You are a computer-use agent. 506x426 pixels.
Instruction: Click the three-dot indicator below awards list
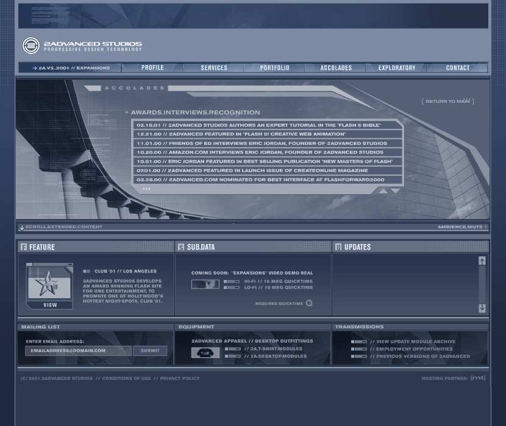pyautogui.click(x=146, y=189)
